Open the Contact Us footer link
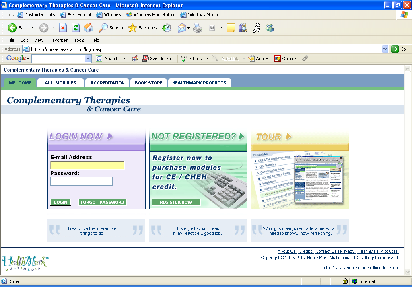Viewport: 412px width, 287px height. click(x=326, y=251)
